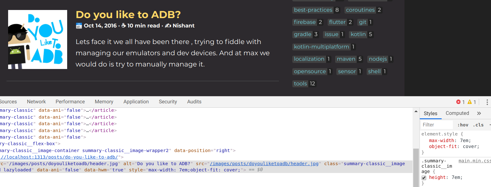Switch to the Audits tab
Viewport: 491px width, 187px height.
pyautogui.click(x=194, y=102)
